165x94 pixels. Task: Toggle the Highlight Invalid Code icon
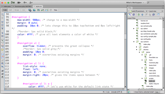[x=2, y=44]
